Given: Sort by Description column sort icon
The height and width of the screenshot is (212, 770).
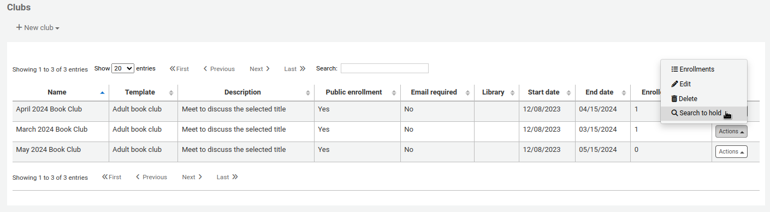Looking at the screenshot, I should click(308, 93).
